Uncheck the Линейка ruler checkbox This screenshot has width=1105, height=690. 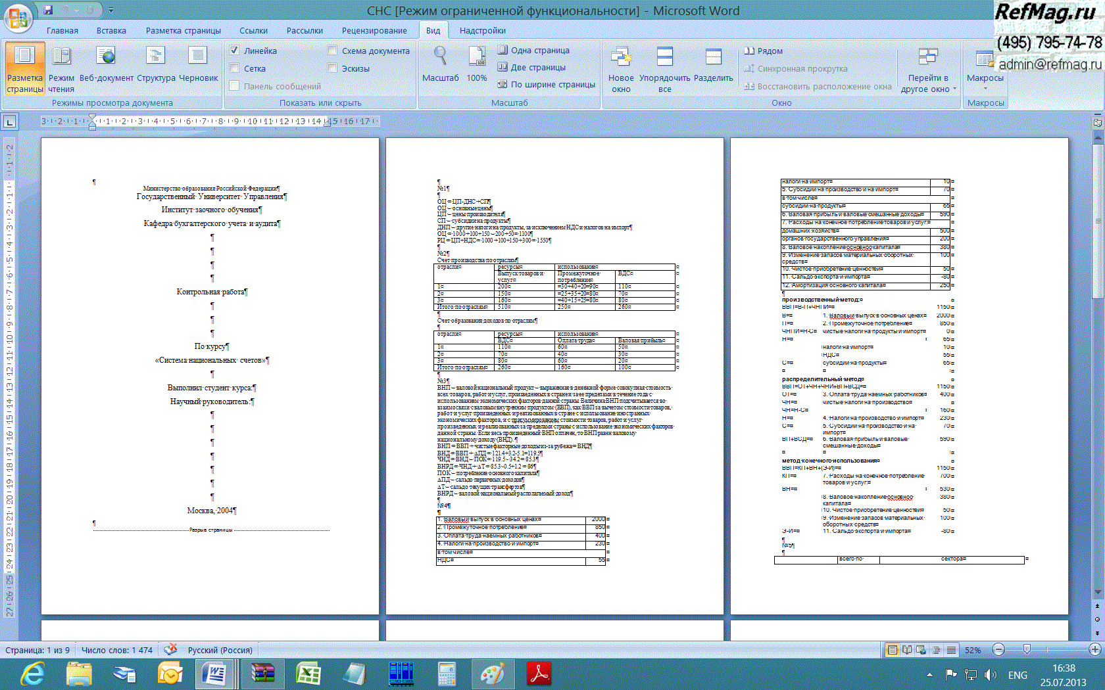click(x=235, y=51)
